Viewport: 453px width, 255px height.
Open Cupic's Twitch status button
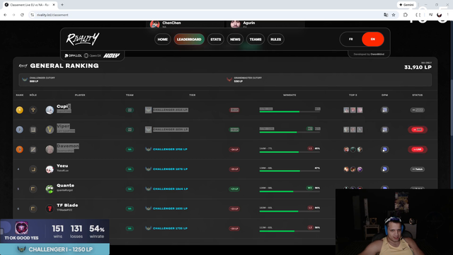418,110
